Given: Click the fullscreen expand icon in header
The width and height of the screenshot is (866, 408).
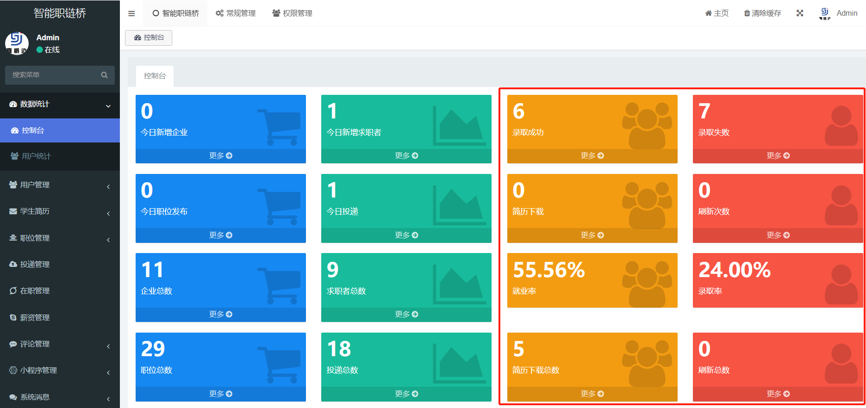Looking at the screenshot, I should click(x=799, y=13).
